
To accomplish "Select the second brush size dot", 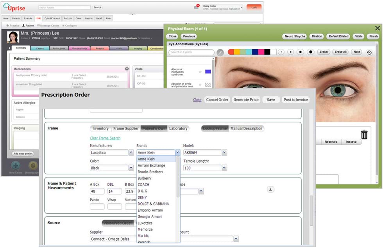I will point(290,52).
